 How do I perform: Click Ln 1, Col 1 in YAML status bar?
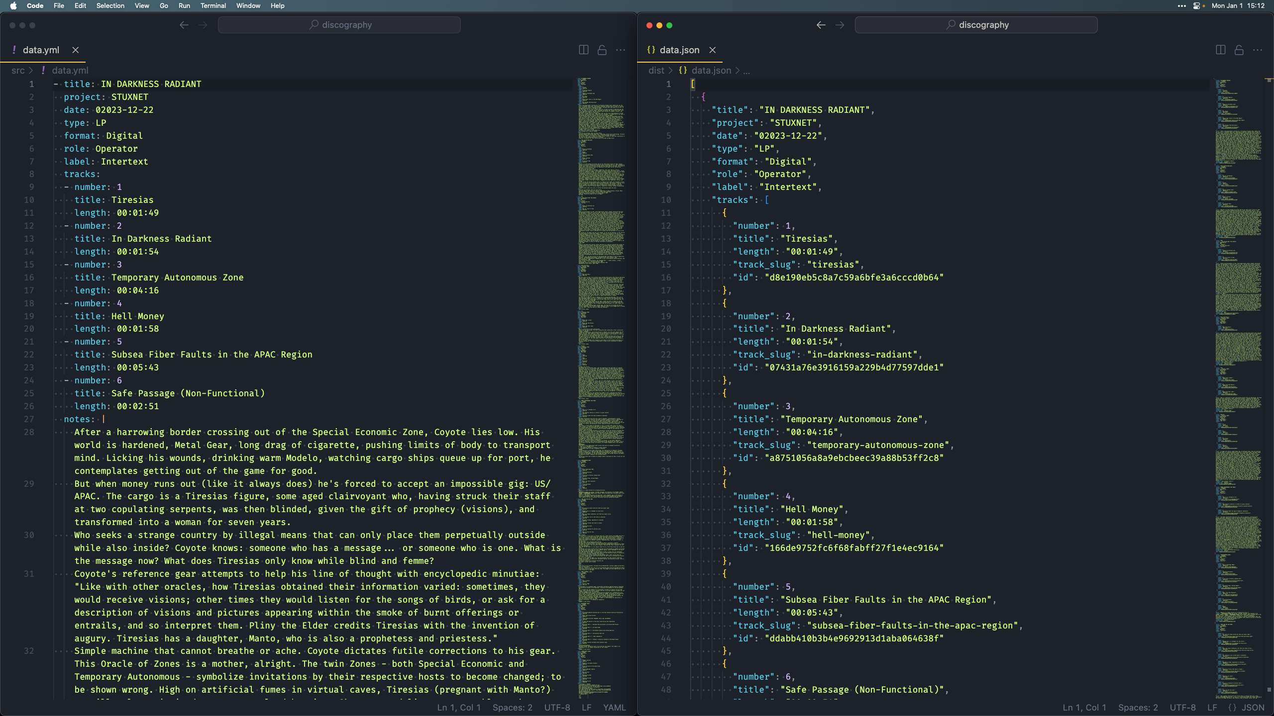click(x=459, y=708)
